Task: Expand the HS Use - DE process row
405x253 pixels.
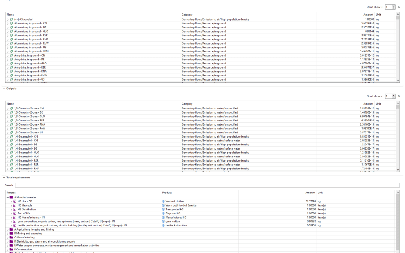Action: click(11, 201)
